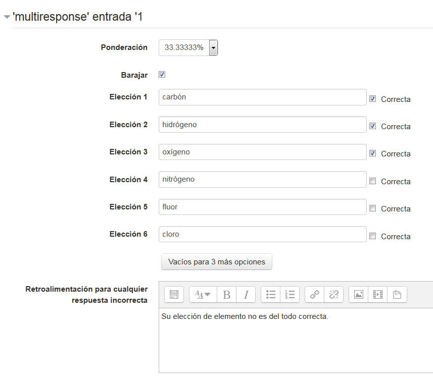Image resolution: width=433 pixels, height=381 pixels.
Task: Click the Elección 5 field containing fluor
Action: (x=262, y=207)
